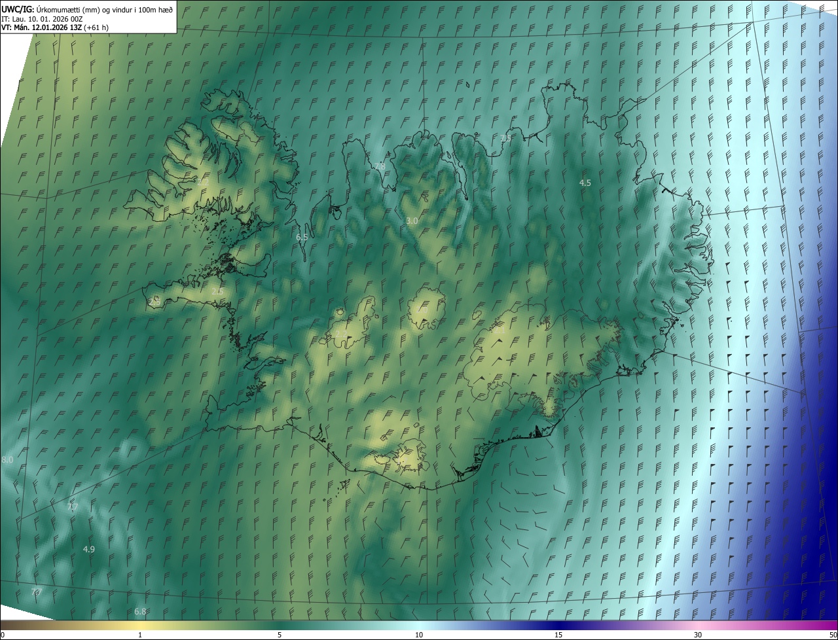Click the 7.5 value label on the map
This screenshot has height=640, width=838.
505,138
